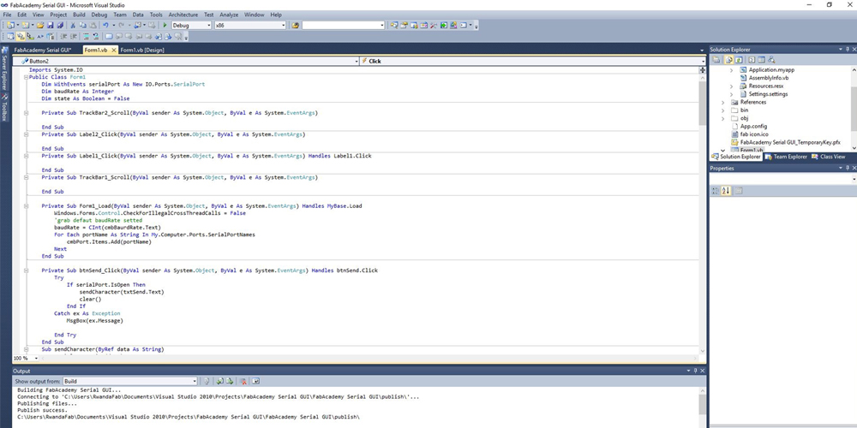
Task: Toggle Alphabetical sort in Properties panel
Action: pyautogui.click(x=726, y=191)
